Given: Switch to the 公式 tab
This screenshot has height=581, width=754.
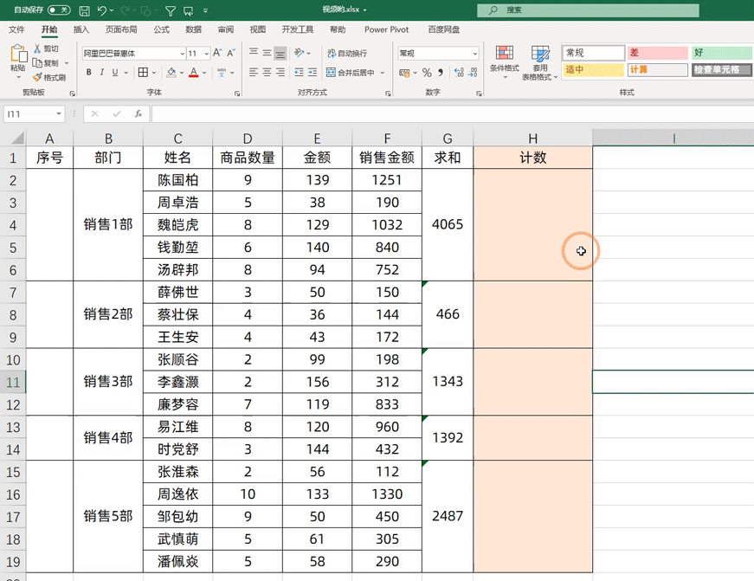Looking at the screenshot, I should (x=162, y=29).
